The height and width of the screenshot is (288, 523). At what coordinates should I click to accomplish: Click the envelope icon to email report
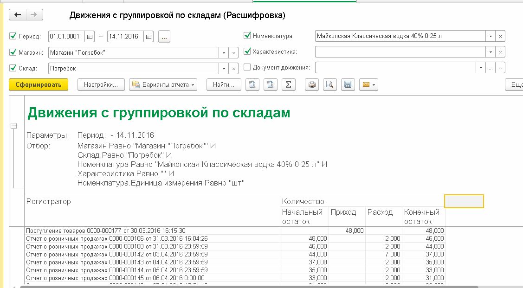[368, 84]
